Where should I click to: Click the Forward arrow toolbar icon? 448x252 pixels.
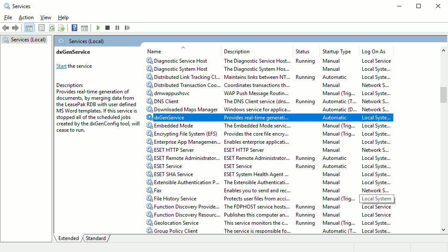(x=15, y=28)
